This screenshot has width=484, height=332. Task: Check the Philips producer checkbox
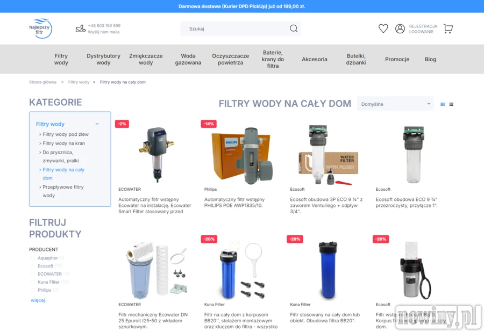pyautogui.click(x=32, y=290)
